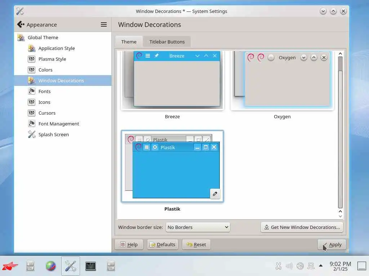Click the network globe tray icon
369x276 pixels.
tap(300, 266)
